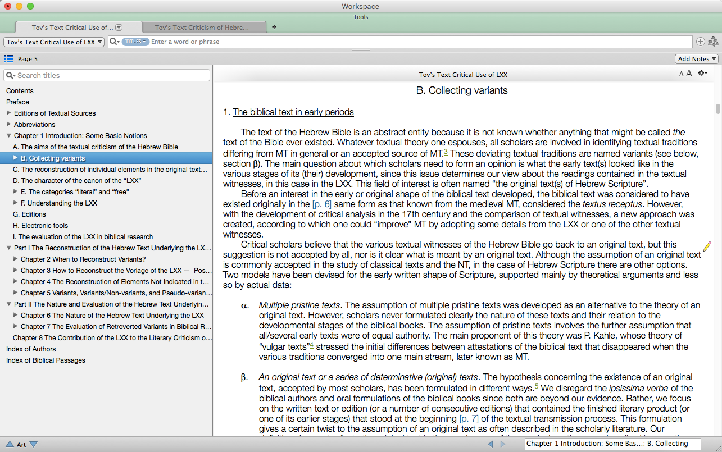Expand B. Collecting variants subtree
Viewport: 722px width, 452px height.
16,158
